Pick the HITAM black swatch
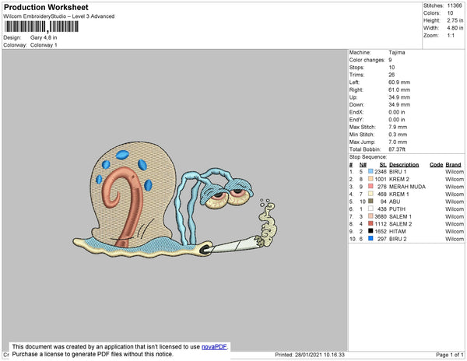Viewport: 467px width, 361px height. tap(370, 231)
